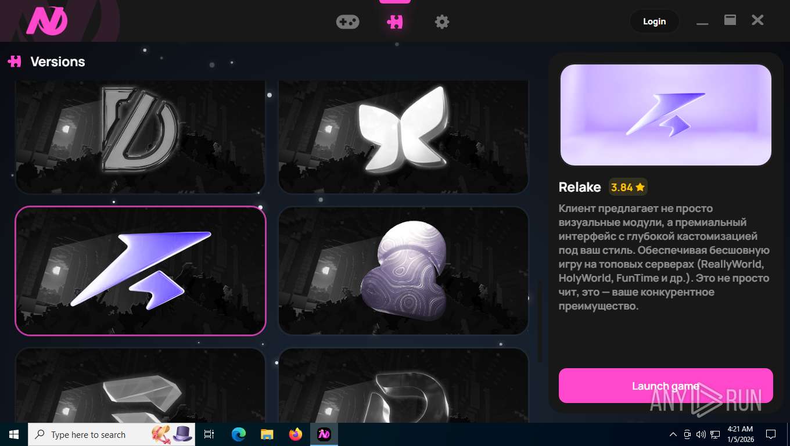Click the pink launcher logo
The image size is (790, 446).
click(47, 21)
